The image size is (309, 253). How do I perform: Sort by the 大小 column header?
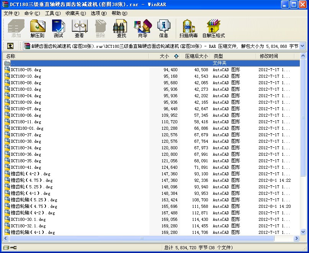[164, 56]
